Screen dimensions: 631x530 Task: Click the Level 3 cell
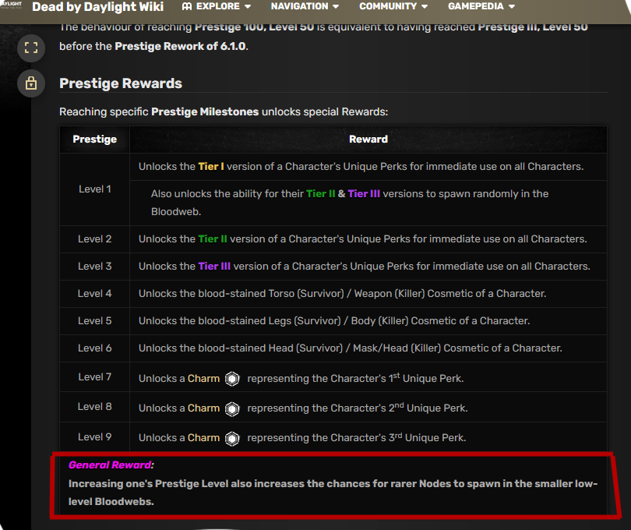tap(94, 267)
